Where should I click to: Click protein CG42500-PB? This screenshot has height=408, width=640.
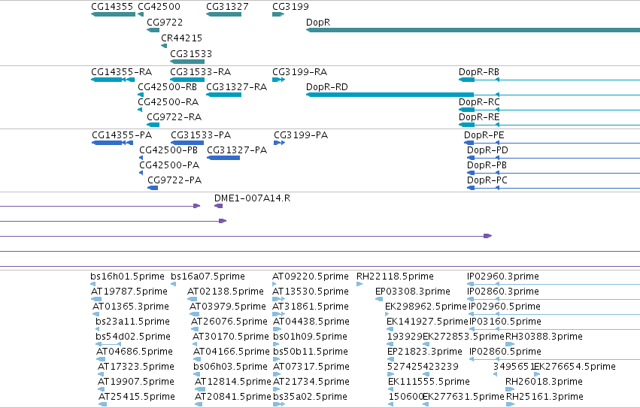[x=141, y=158]
